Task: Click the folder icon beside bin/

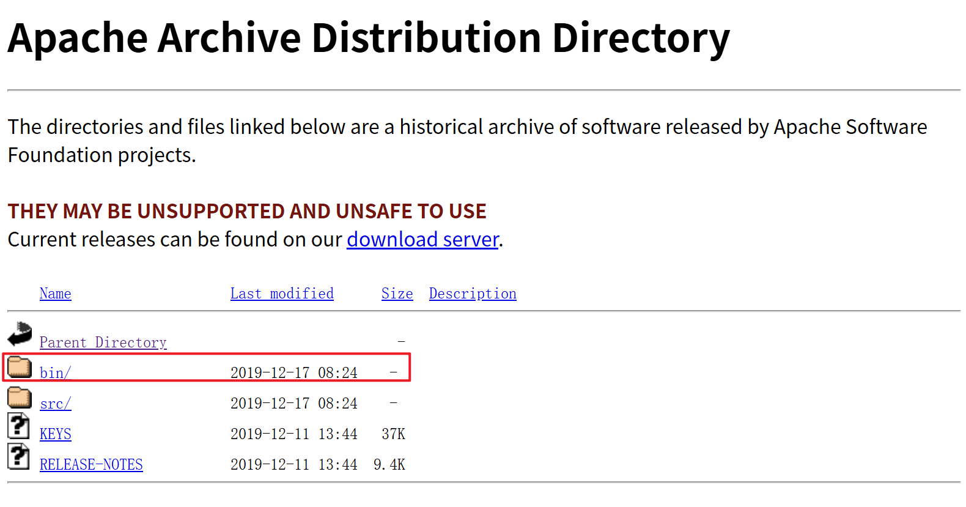Action: click(20, 367)
